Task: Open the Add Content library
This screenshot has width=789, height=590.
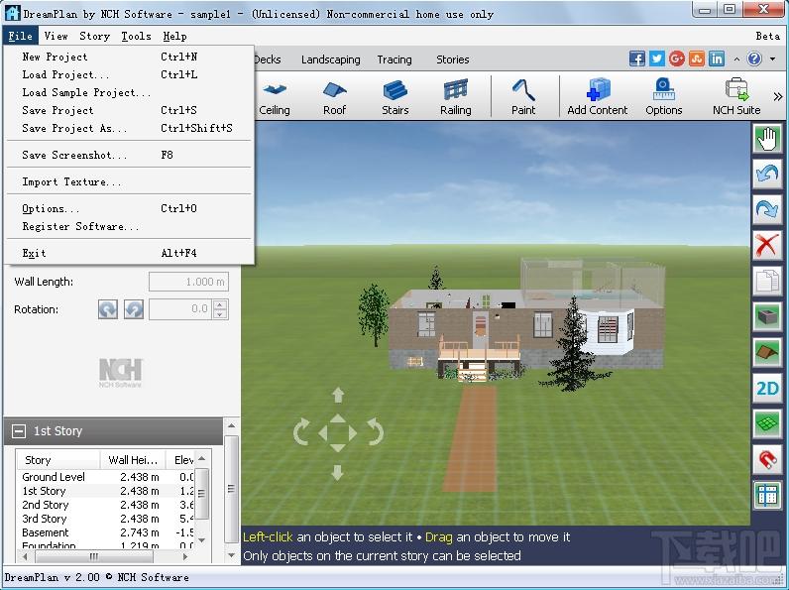Action: (x=598, y=97)
